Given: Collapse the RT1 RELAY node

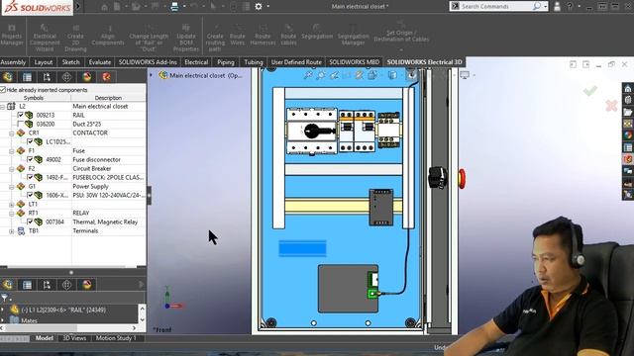Looking at the screenshot, I should click(12, 214).
